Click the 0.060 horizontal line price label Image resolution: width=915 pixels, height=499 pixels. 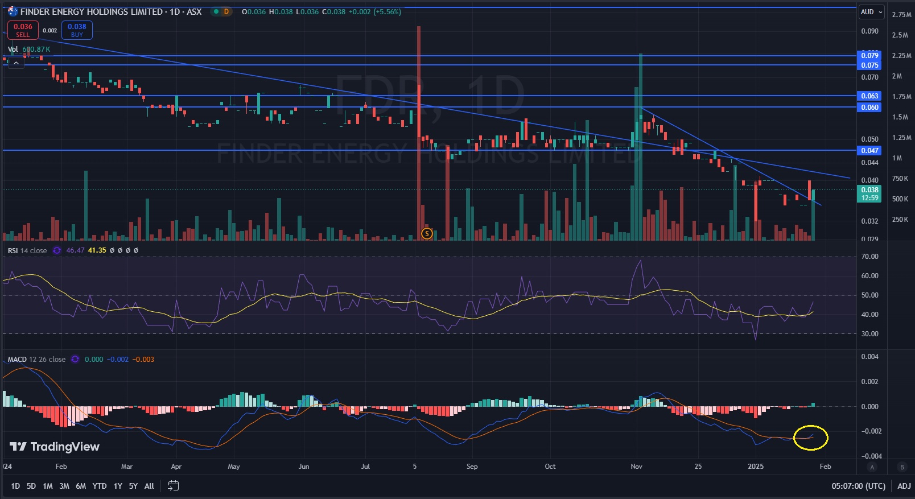[x=869, y=108]
